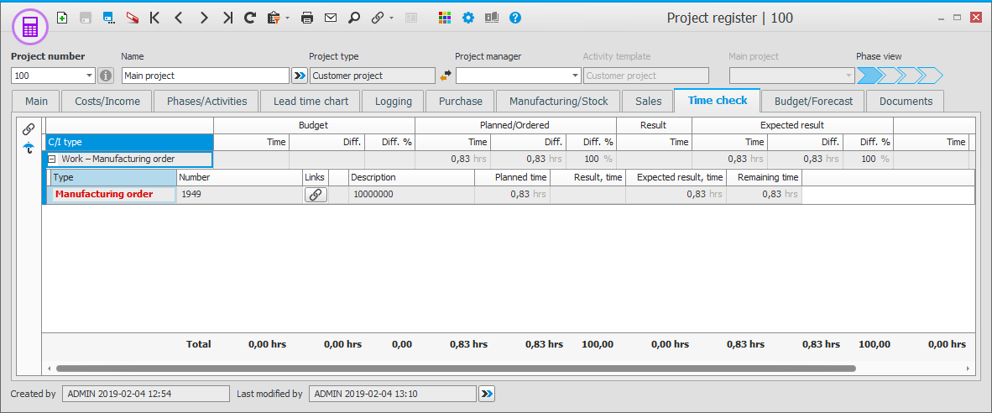The image size is (992, 413).
Task: Click the Created by field
Action: pos(145,394)
